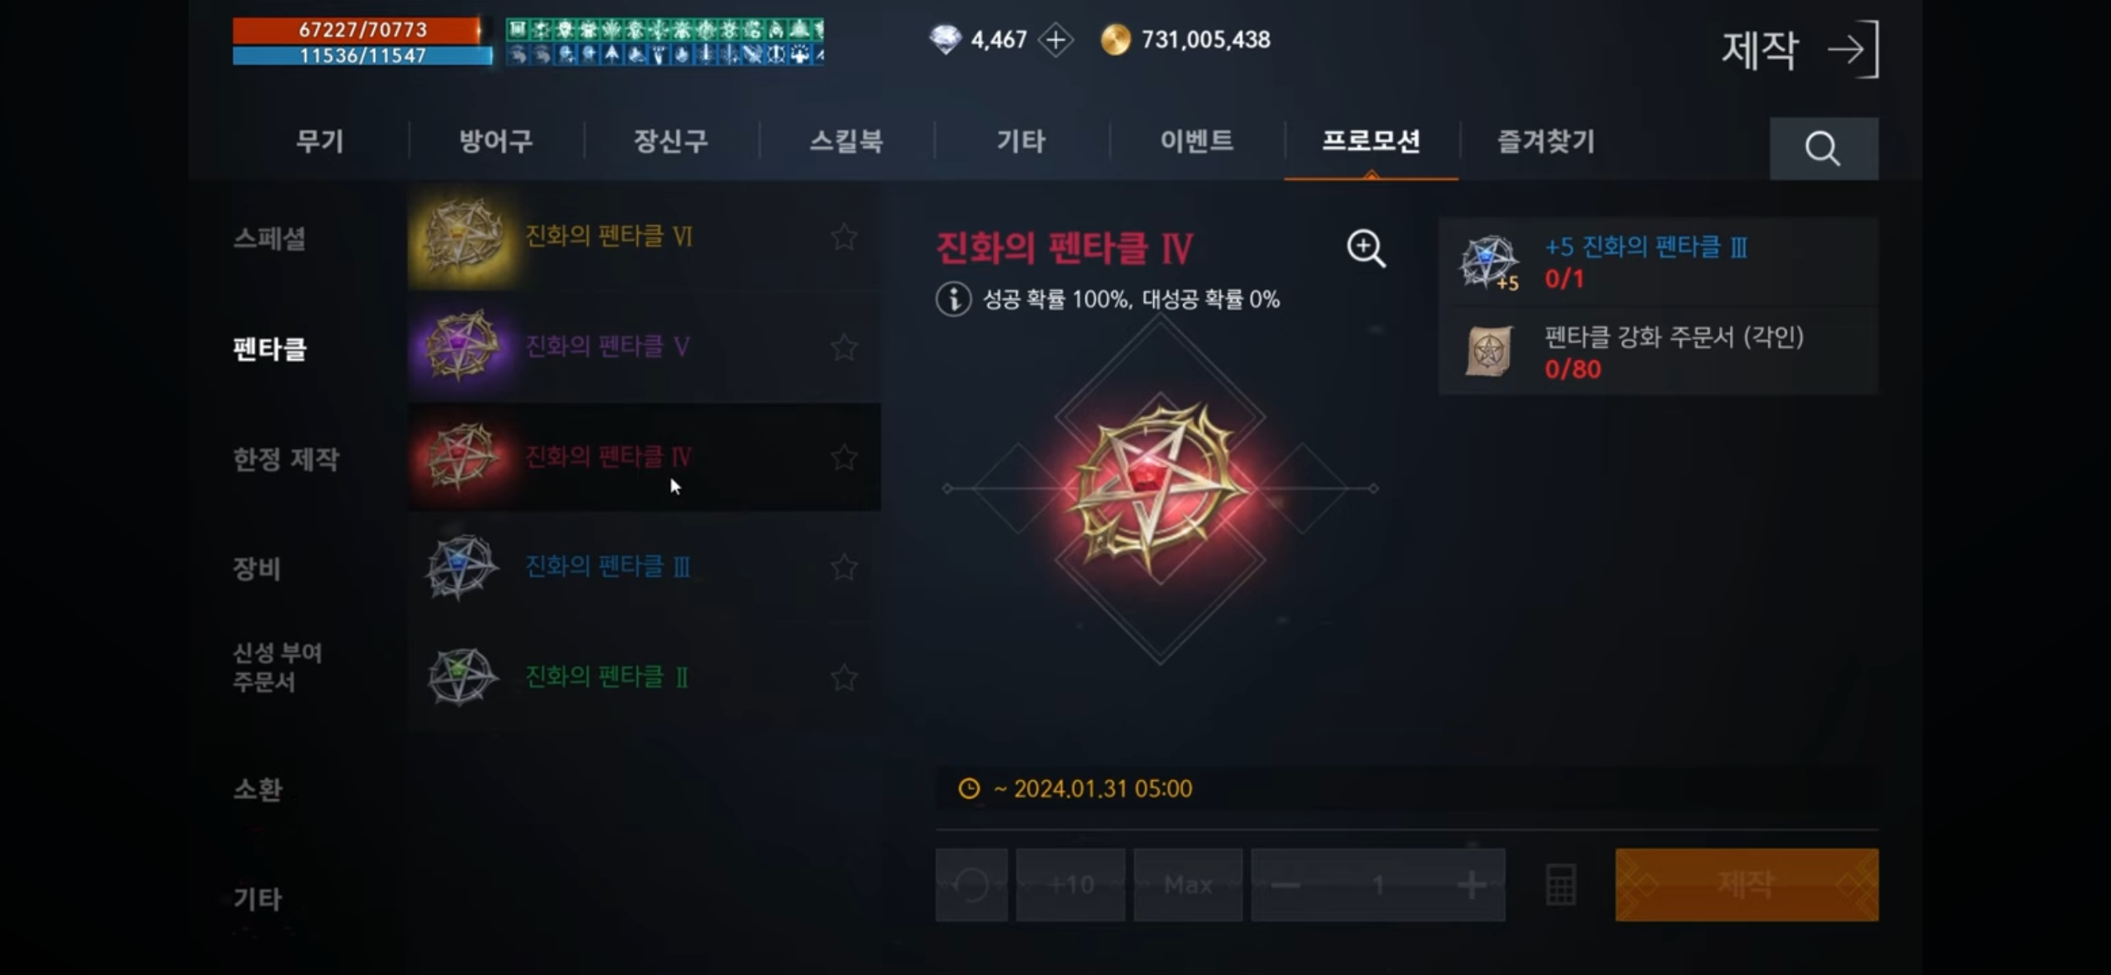The height and width of the screenshot is (975, 2111).
Task: Click the diamond plus add-currency icon
Action: coord(1055,40)
